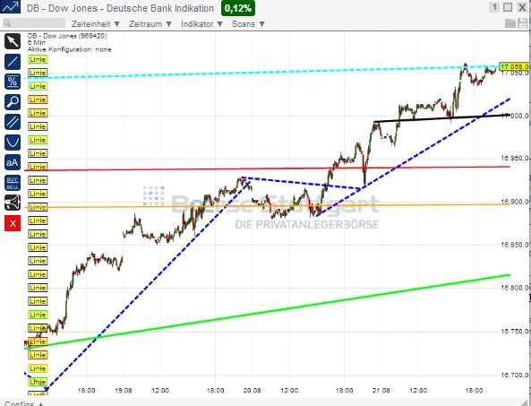
Task: Open the Buy/Sell order tool
Action: click(13, 183)
